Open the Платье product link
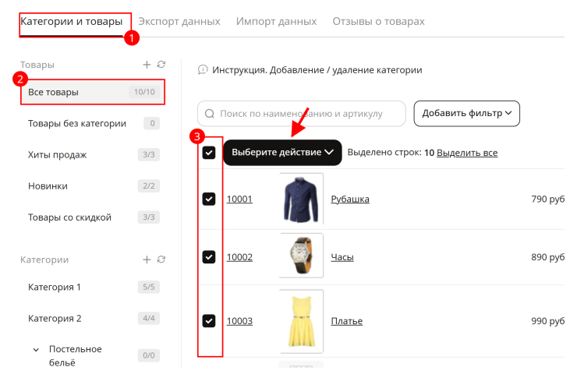The height and width of the screenshot is (378, 577). point(347,321)
